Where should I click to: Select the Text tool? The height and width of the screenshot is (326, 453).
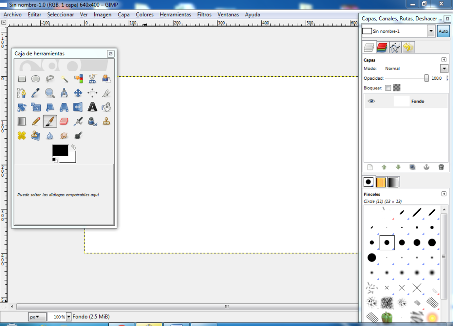[92, 107]
